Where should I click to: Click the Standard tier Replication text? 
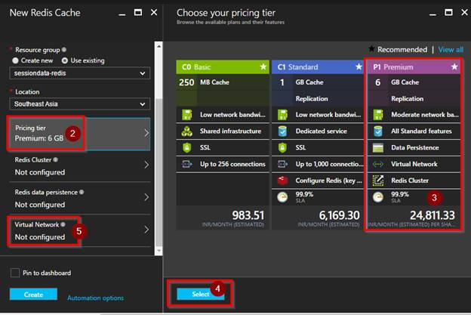[312, 99]
